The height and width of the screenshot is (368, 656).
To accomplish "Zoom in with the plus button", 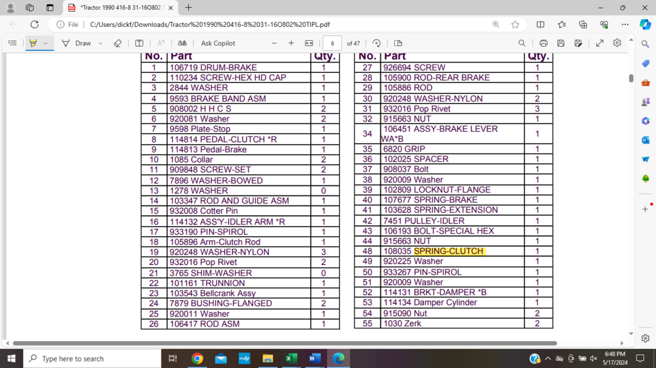I will (291, 43).
